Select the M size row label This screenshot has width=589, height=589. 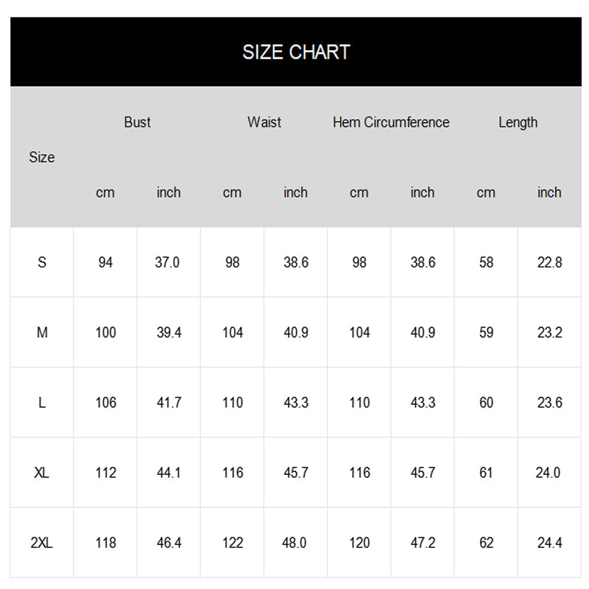click(x=42, y=332)
